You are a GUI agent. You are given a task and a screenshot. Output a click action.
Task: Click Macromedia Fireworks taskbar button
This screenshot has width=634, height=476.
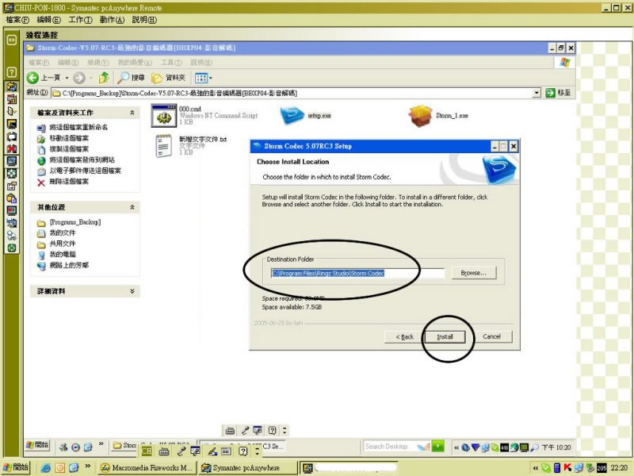(147, 467)
